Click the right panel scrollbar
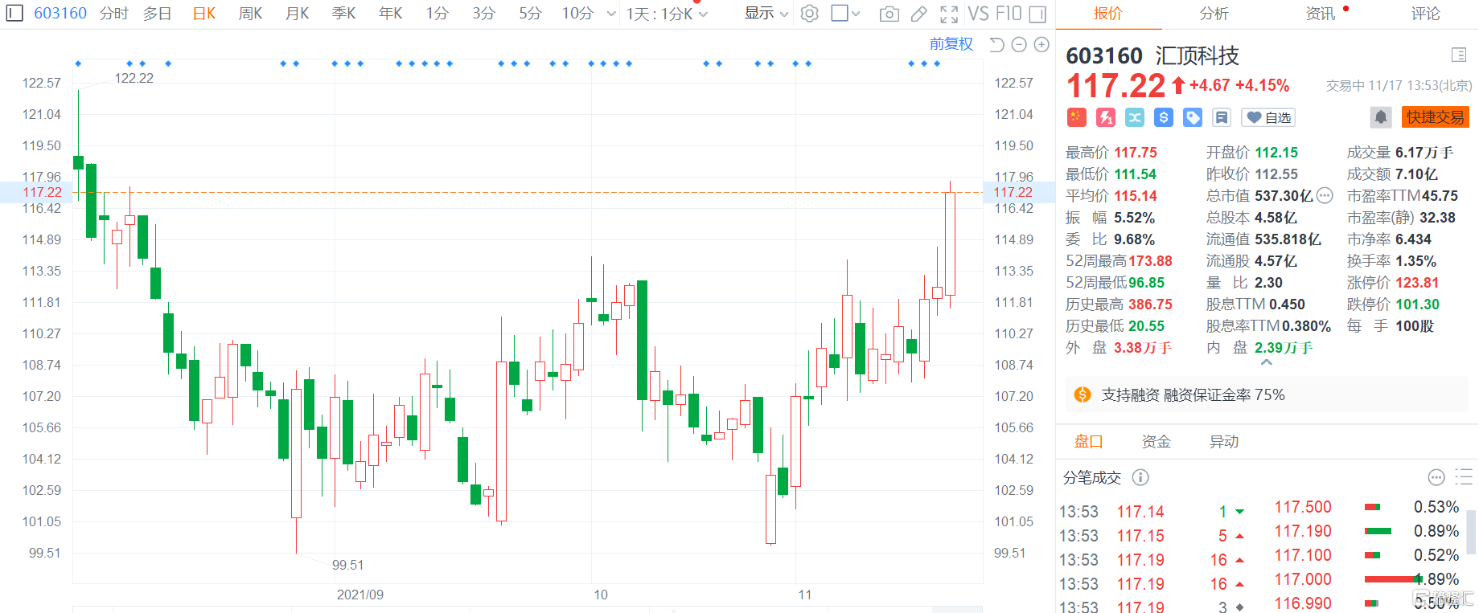The width and height of the screenshot is (1479, 613). 1472,532
